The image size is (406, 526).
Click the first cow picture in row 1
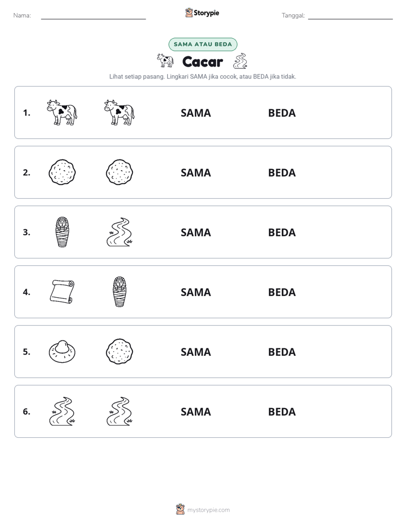62,112
